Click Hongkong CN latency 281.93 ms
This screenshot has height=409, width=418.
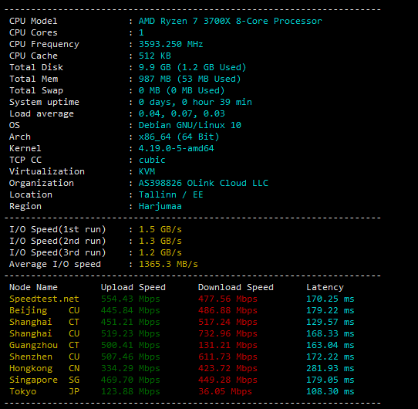click(x=330, y=368)
